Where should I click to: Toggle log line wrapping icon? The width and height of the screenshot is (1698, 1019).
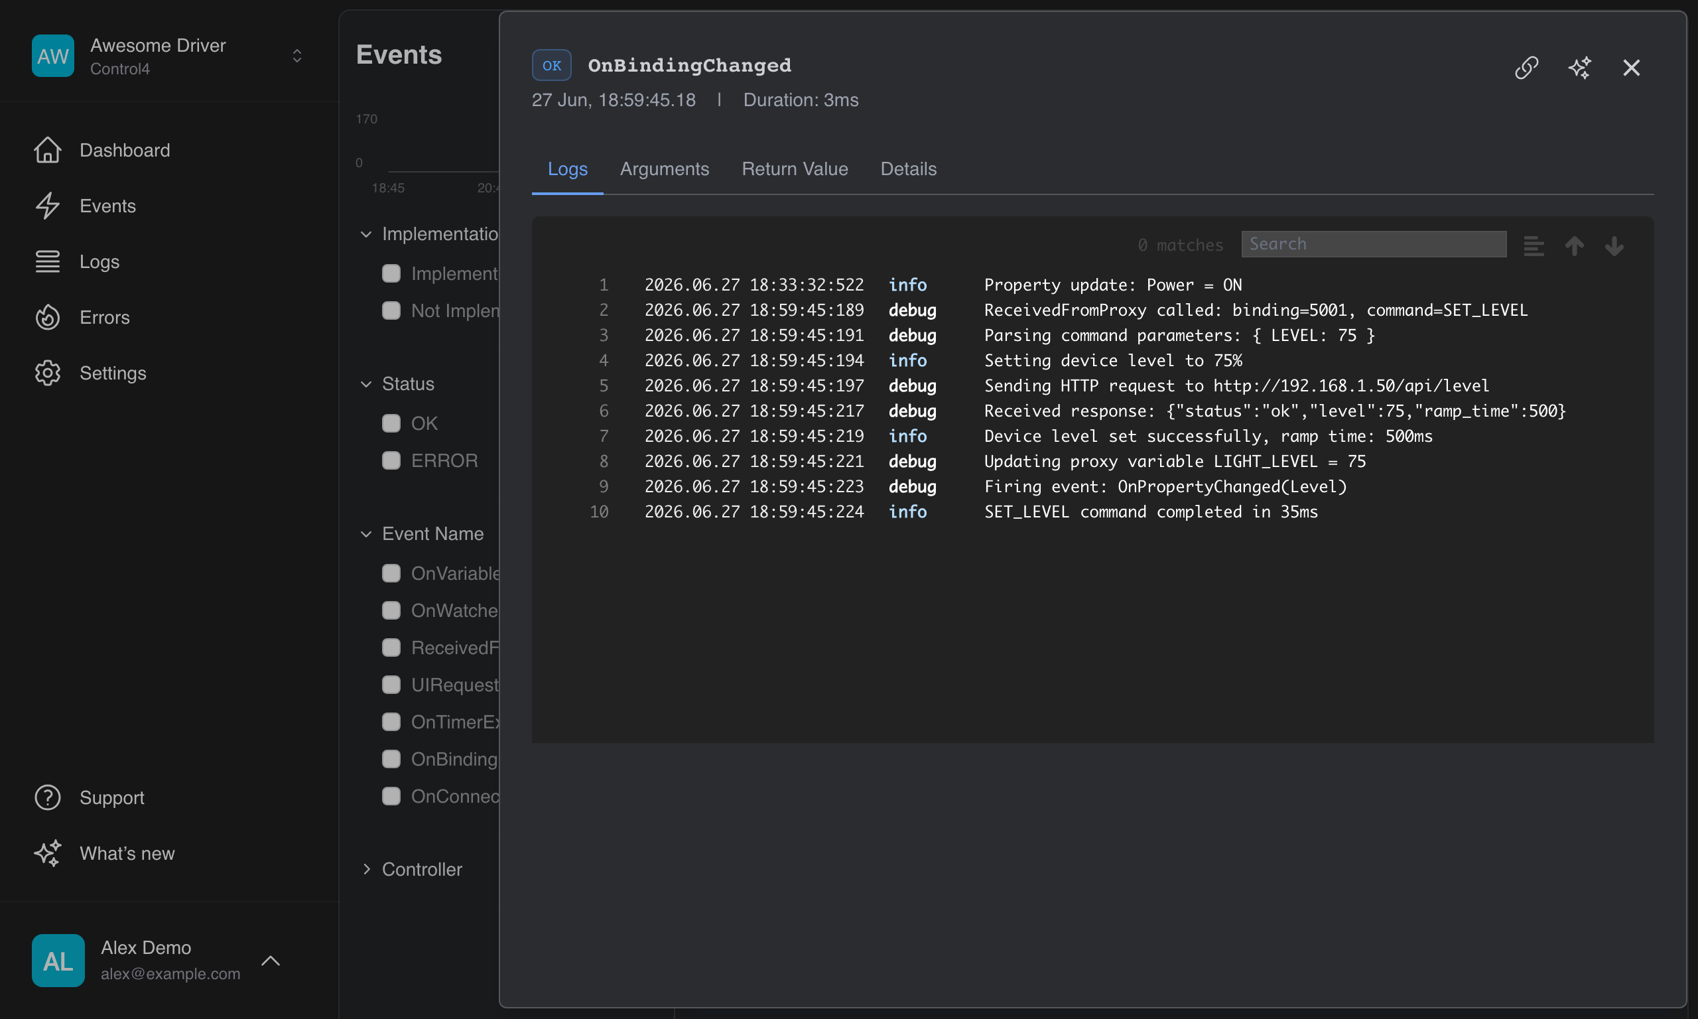(1534, 245)
